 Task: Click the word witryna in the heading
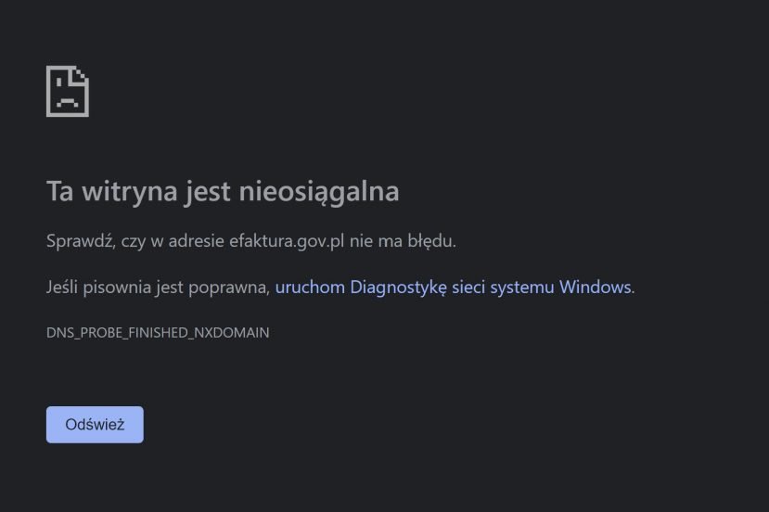click(x=130, y=191)
